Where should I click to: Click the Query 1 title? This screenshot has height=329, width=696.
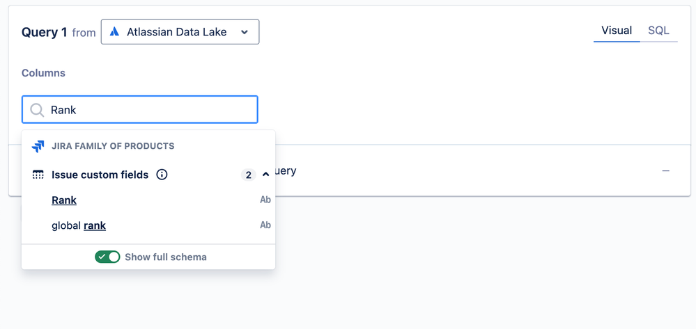point(45,32)
